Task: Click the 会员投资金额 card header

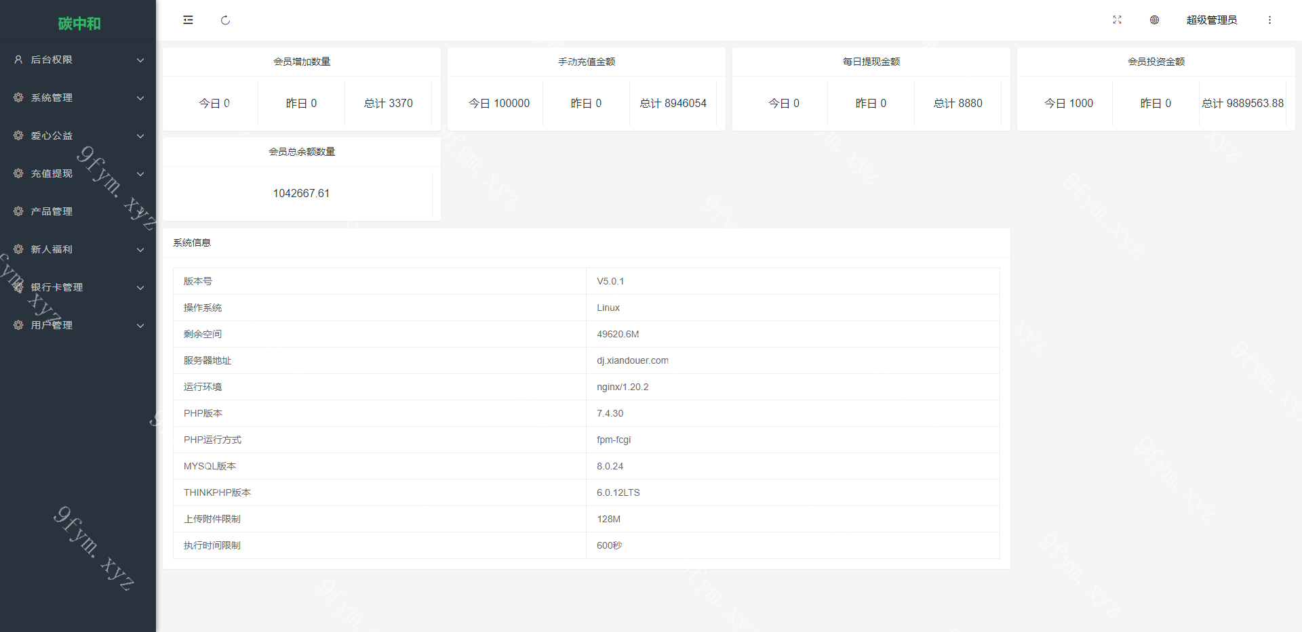Action: click(x=1156, y=62)
